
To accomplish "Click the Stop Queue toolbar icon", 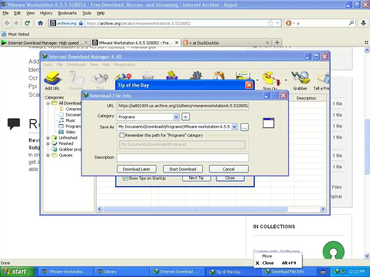I will (x=271, y=81).
